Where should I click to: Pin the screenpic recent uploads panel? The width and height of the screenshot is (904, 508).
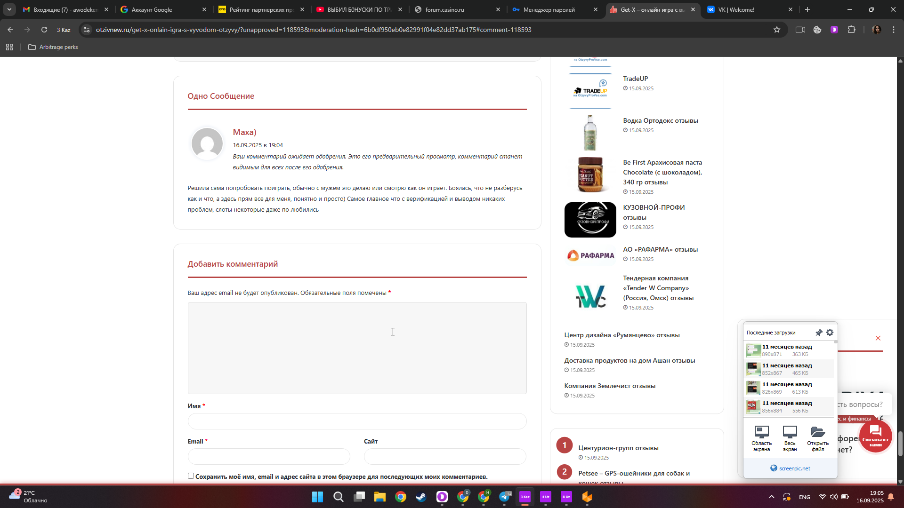(x=819, y=333)
